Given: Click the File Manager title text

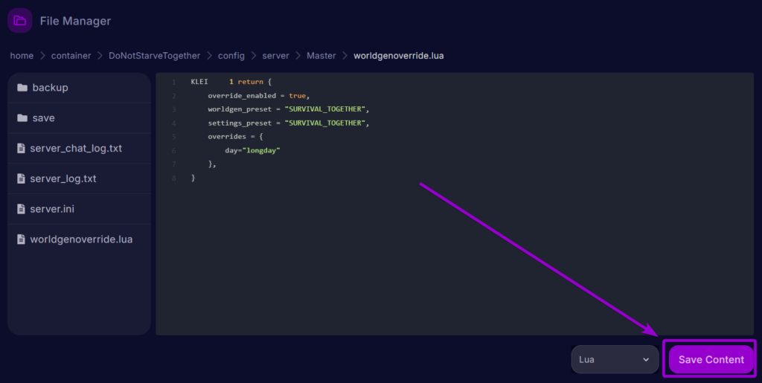Looking at the screenshot, I should tap(75, 21).
